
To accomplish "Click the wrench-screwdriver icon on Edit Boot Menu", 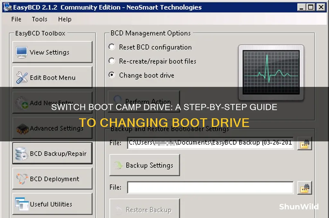I will click(22, 78).
